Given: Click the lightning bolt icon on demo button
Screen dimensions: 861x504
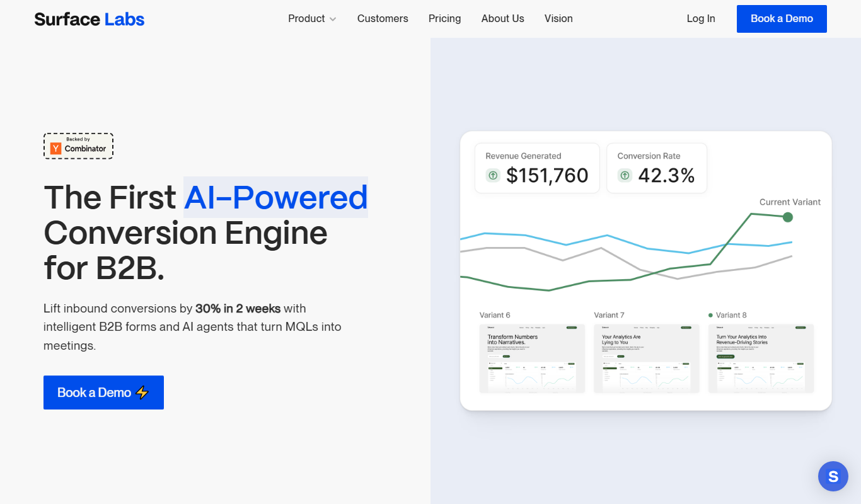Looking at the screenshot, I should [x=142, y=392].
